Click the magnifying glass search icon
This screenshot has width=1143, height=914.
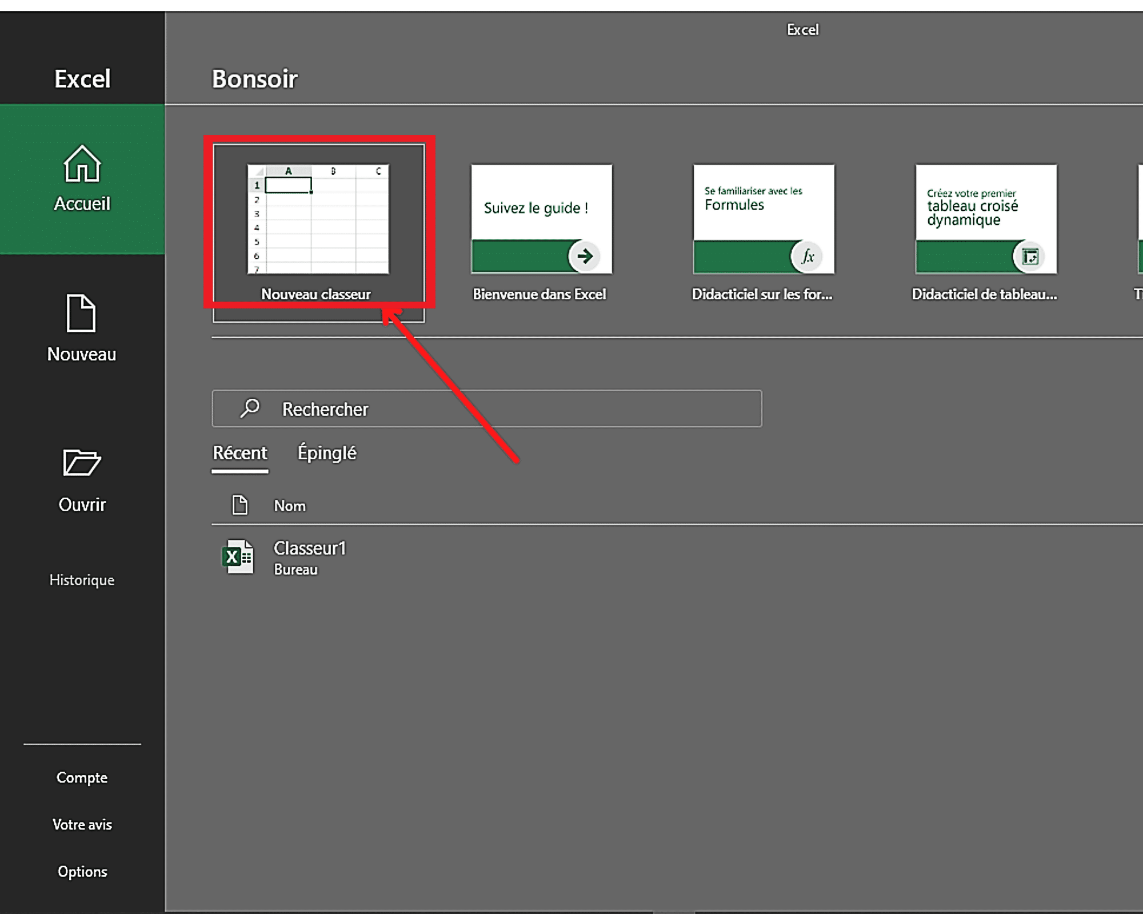point(250,408)
